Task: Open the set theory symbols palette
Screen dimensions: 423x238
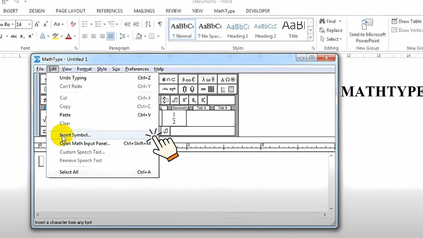Action: 168,79
